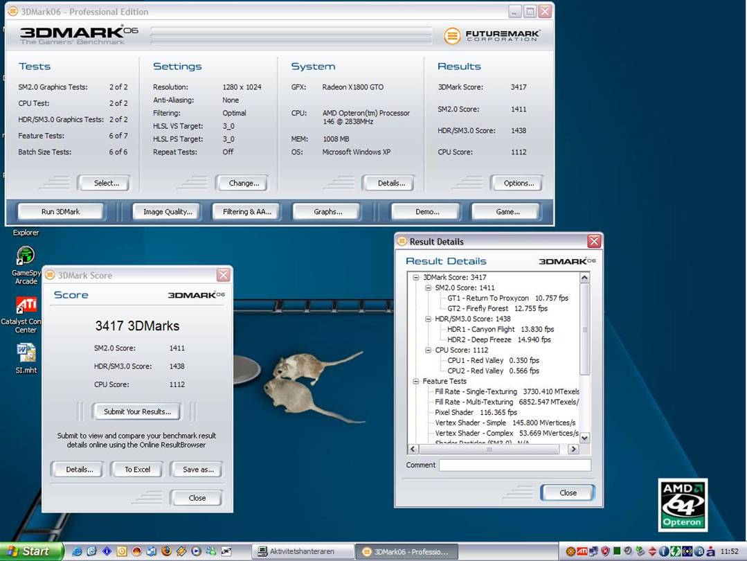Viewport: 747px width, 561px height.
Task: Collapse the SM2.0 Score: 1411 node
Action: coord(428,288)
